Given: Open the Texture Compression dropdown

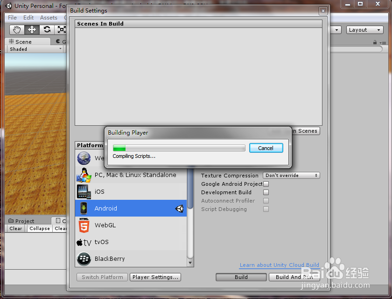Looking at the screenshot, I should click(x=291, y=176).
